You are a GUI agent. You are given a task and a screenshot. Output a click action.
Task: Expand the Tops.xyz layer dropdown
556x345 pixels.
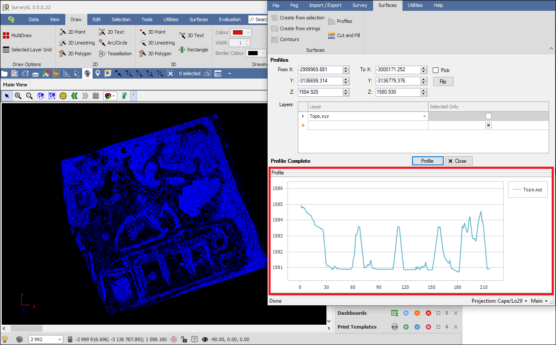(424, 117)
